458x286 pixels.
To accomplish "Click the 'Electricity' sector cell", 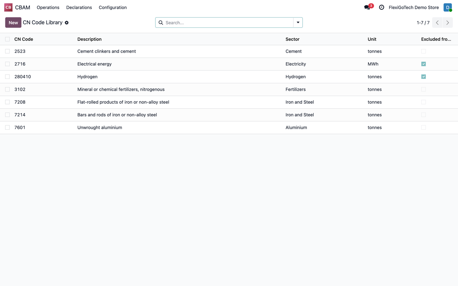I will click(x=296, y=64).
